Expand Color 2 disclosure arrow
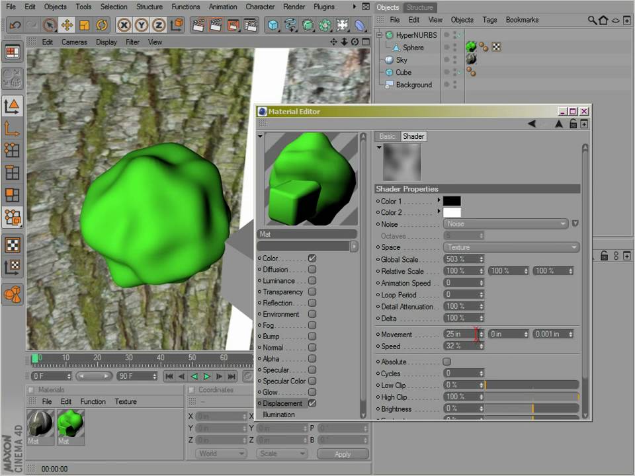The width and height of the screenshot is (635, 476). coord(439,212)
